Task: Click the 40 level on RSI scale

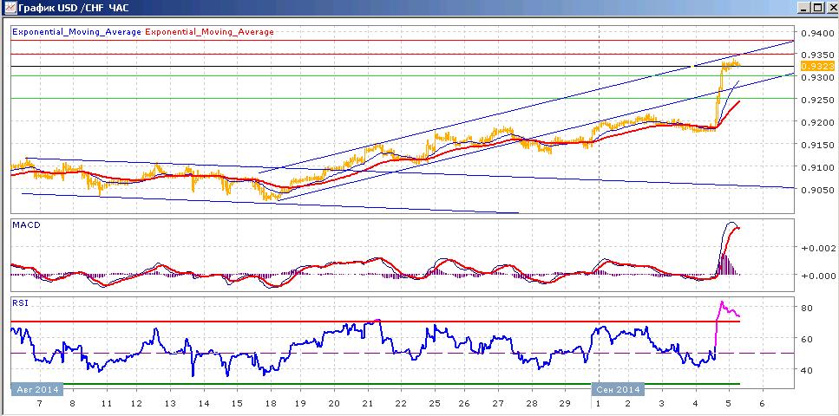Action: [806, 370]
